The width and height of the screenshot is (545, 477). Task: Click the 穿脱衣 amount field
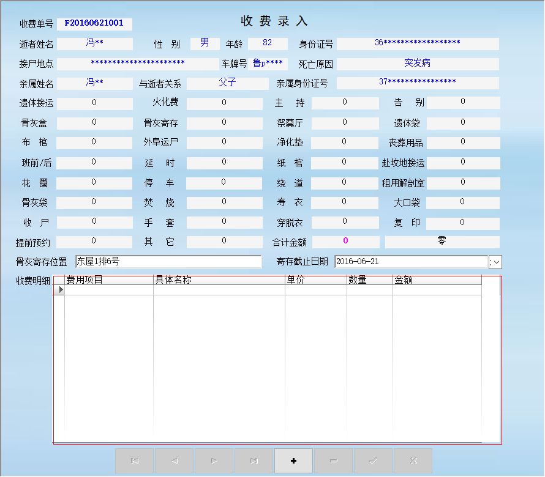[345, 223]
